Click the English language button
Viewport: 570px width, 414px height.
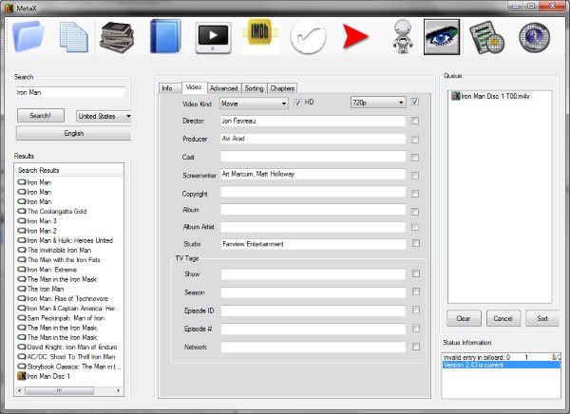pos(73,133)
